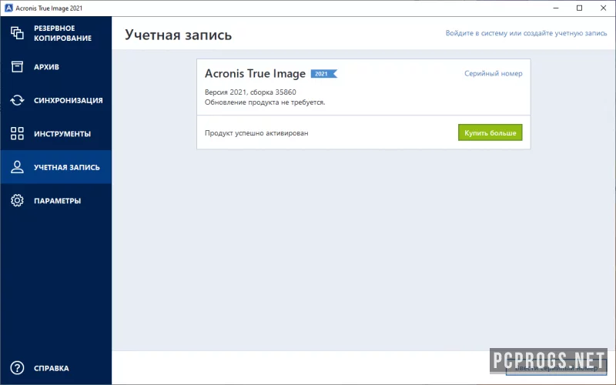Click the Acronis logo in title bar
The image size is (616, 385).
click(x=8, y=8)
